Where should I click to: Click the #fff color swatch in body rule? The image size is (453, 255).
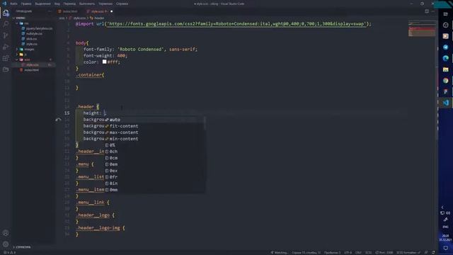104,62
